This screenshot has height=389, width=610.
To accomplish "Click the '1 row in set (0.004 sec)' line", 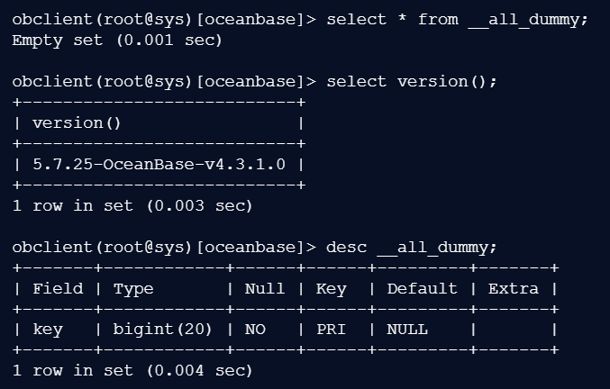I will pyautogui.click(x=132, y=370).
